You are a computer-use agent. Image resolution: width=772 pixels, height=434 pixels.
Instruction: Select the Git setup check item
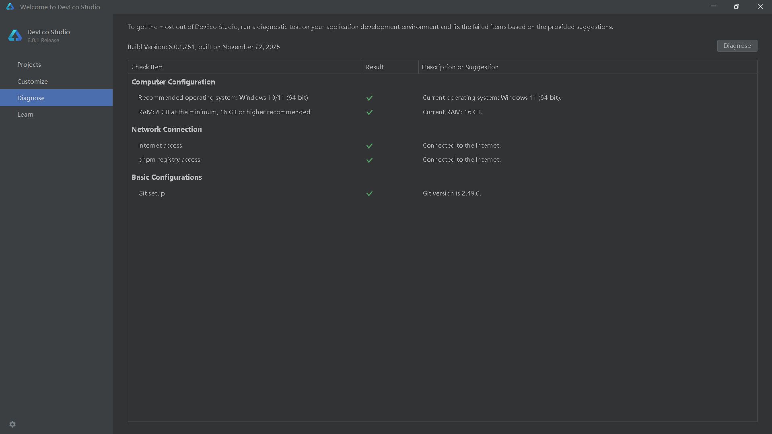pyautogui.click(x=151, y=193)
